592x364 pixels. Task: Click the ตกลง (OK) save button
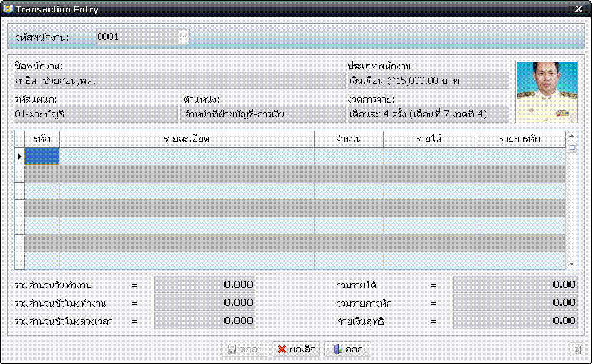pos(245,349)
